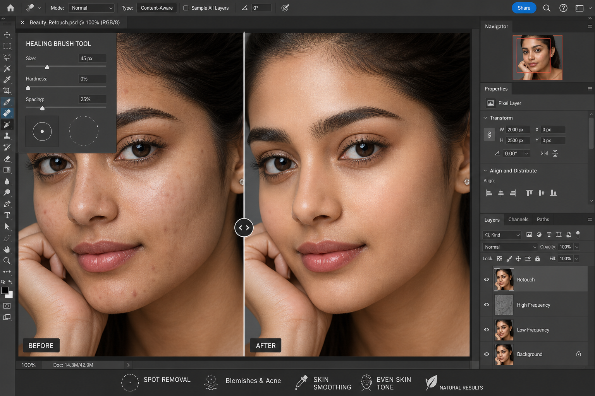Screen dimensions: 595x396
Task: Pick the Type tool in toolbar
Action: point(7,215)
